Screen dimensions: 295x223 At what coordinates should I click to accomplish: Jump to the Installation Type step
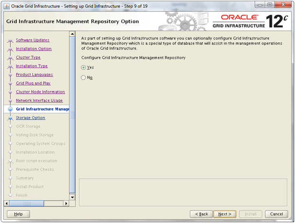point(32,66)
